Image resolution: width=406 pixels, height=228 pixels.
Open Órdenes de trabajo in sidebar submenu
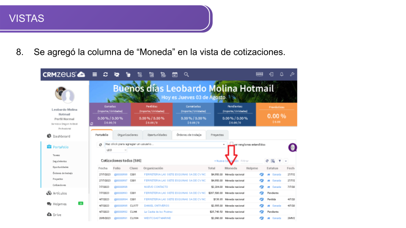(63, 173)
